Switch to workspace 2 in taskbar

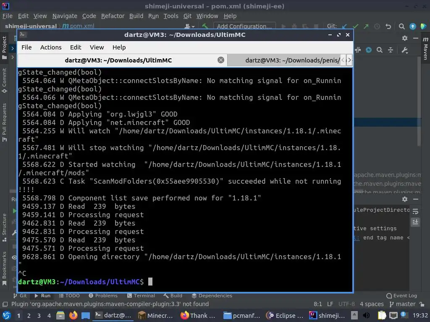[x=29, y=316]
